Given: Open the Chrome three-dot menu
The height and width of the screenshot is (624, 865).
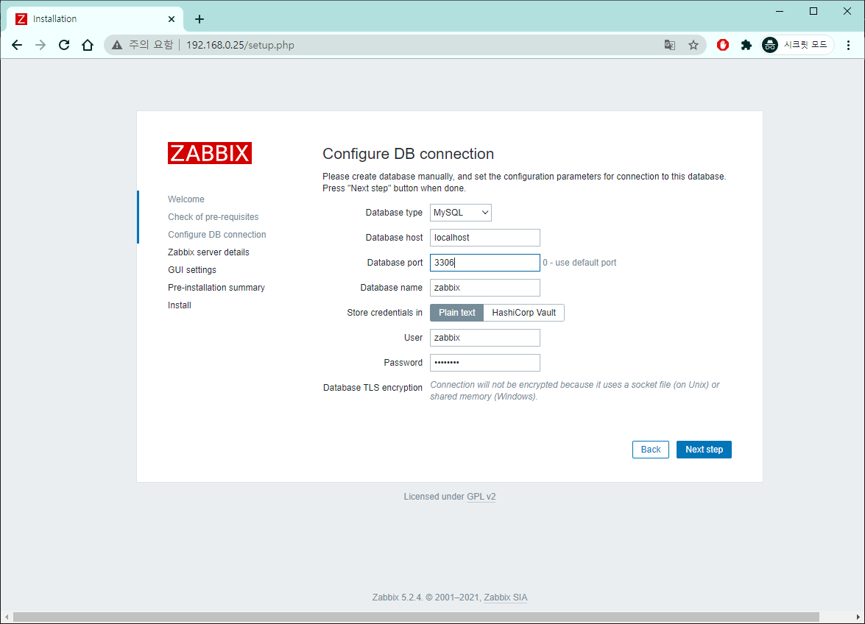Looking at the screenshot, I should coord(849,45).
